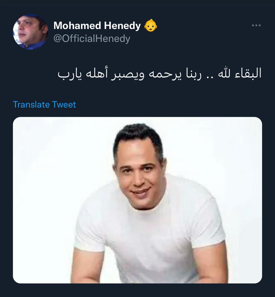
Task: Open Mohamed Henedy's profile avatar
Action: (x=30, y=32)
